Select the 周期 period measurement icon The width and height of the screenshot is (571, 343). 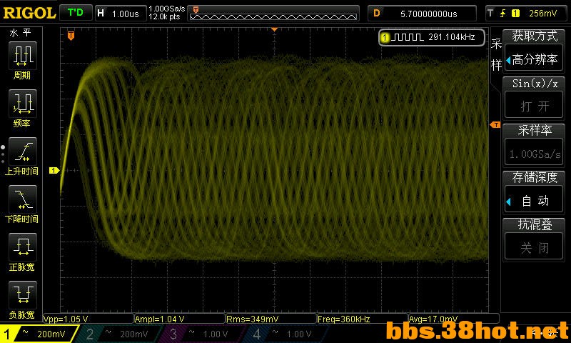coord(23,56)
